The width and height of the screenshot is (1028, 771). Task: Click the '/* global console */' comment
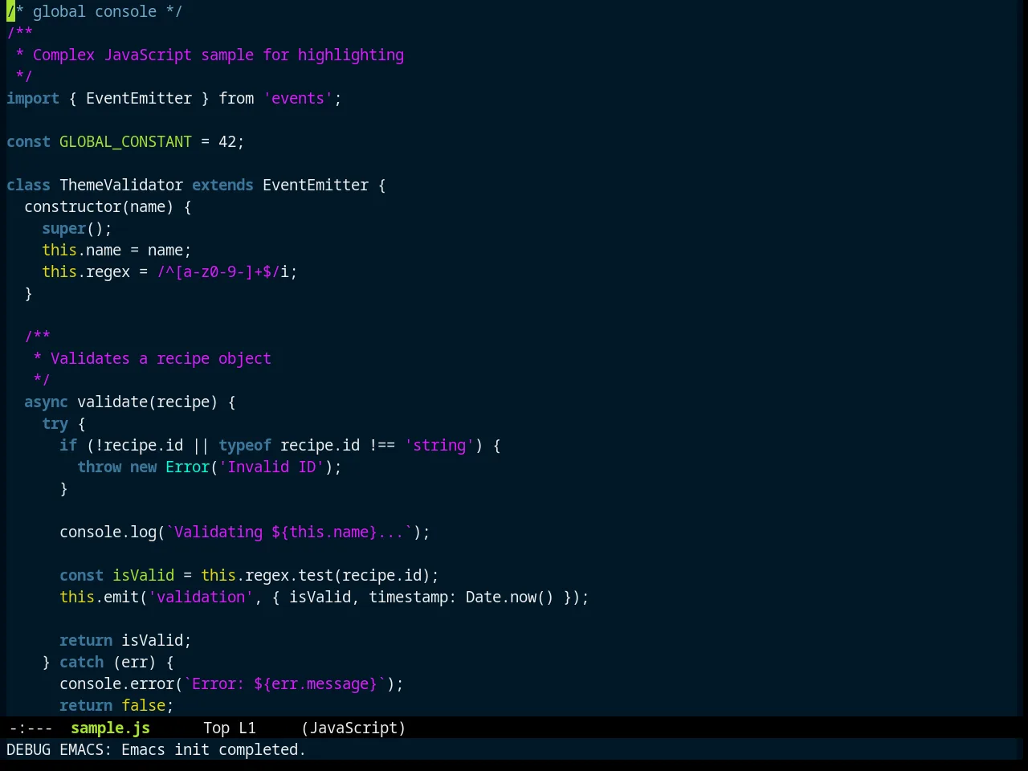pyautogui.click(x=95, y=11)
